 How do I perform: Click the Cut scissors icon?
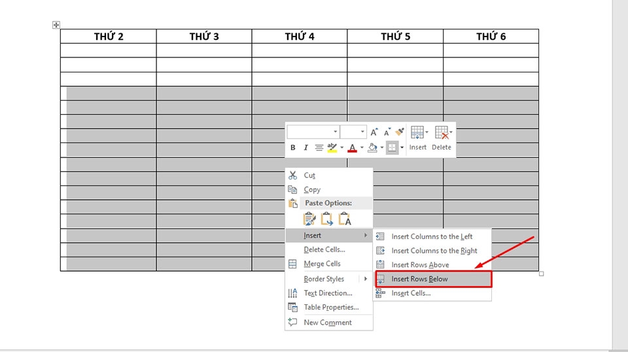tap(293, 175)
